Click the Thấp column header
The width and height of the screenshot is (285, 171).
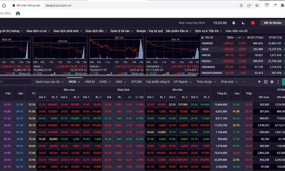tap(248, 94)
